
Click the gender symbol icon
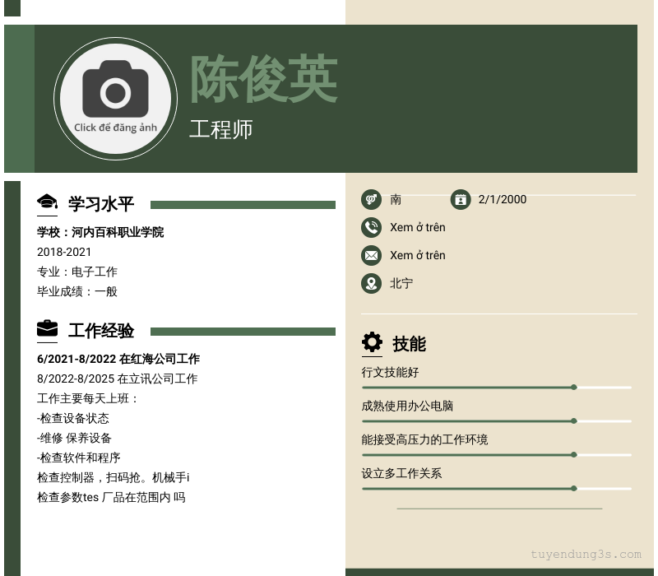click(x=371, y=199)
